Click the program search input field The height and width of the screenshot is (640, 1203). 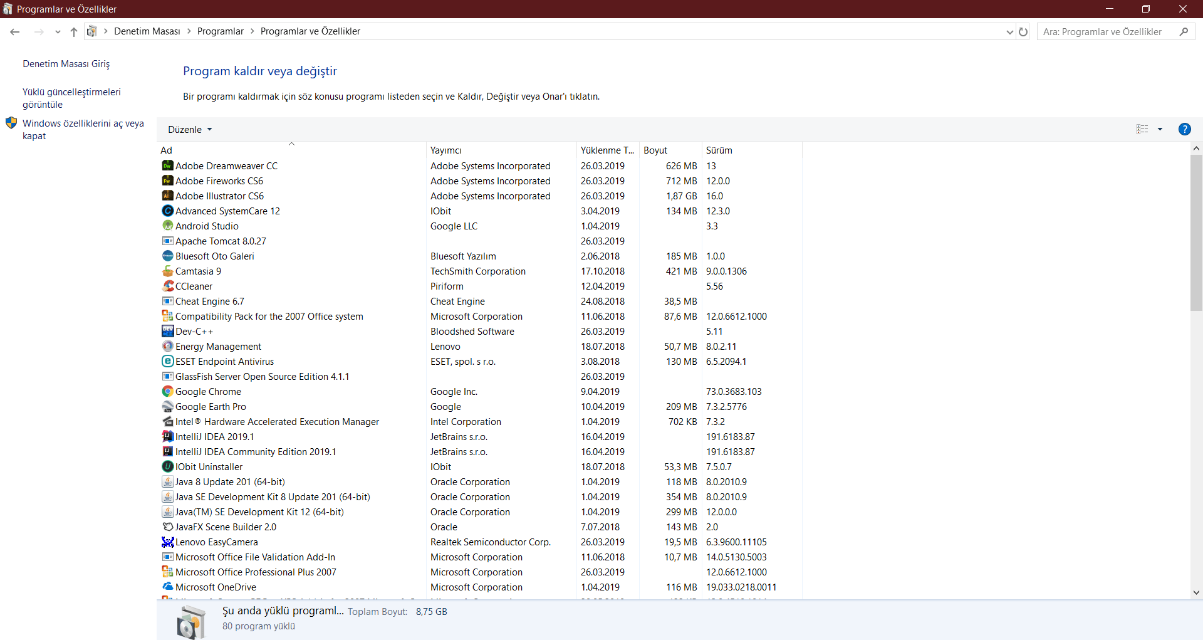1108,31
